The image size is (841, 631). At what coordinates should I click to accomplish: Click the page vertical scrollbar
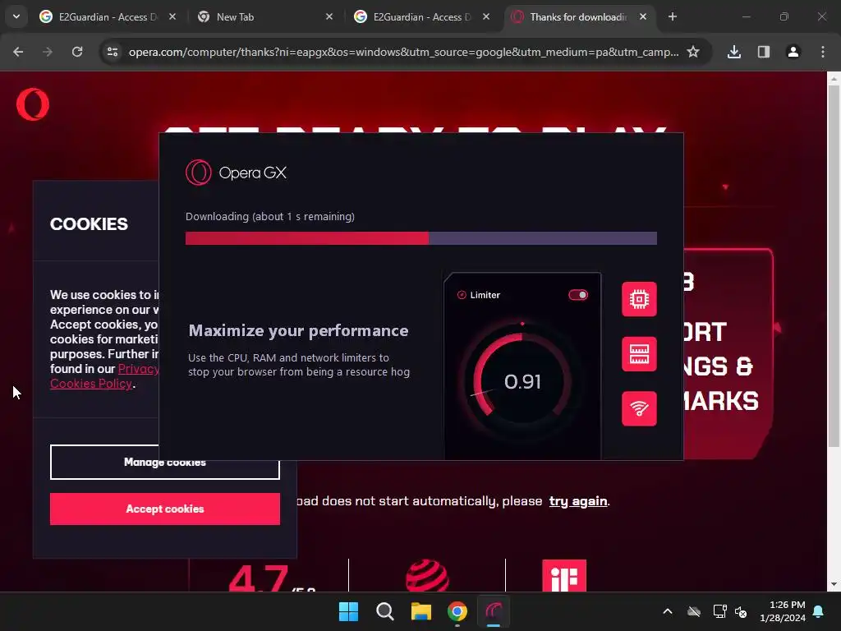pos(834,265)
